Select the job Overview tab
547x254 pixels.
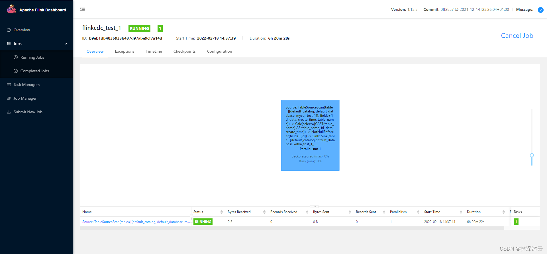[95, 51]
